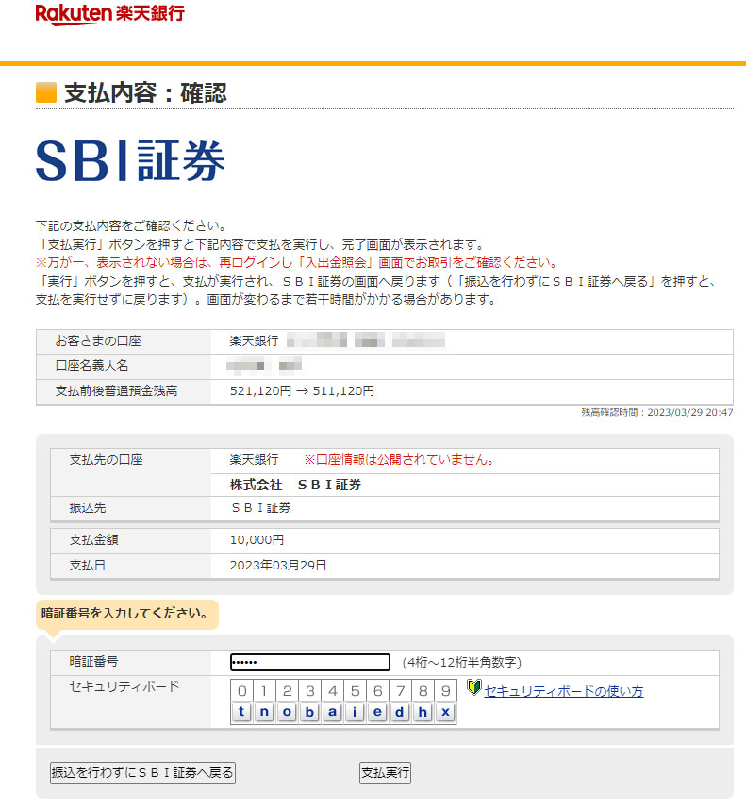This screenshot has width=746, height=808.
Task: Click the 支払金額 10,000円 value
Action: click(257, 540)
